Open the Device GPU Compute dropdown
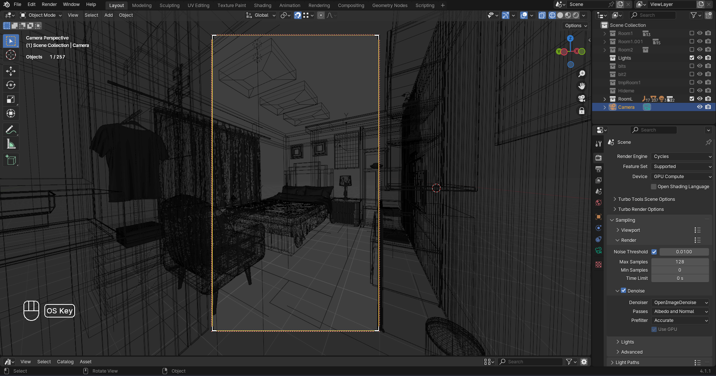716x376 pixels. pos(682,177)
